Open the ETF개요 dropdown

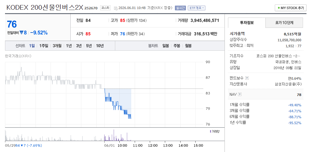(x=197, y=8)
